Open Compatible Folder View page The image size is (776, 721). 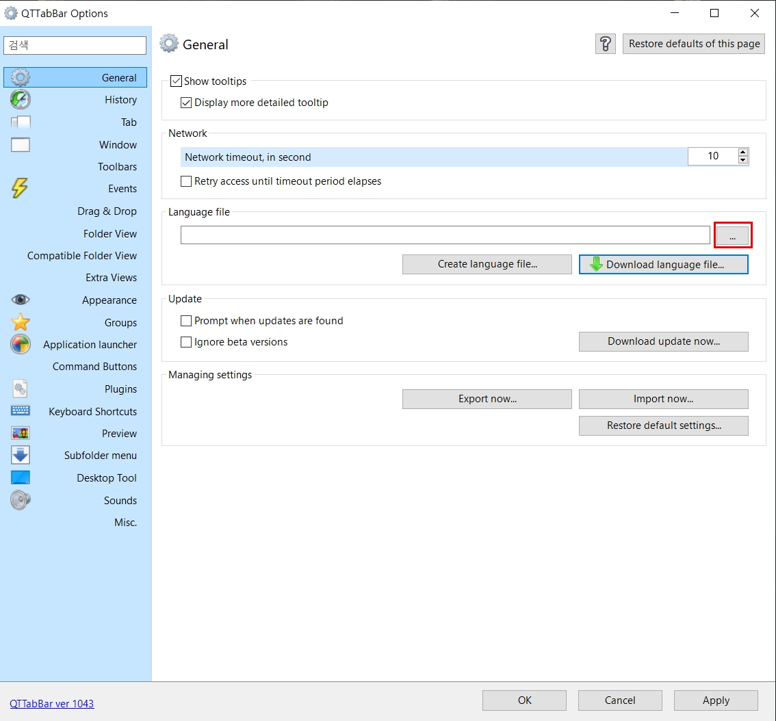coord(82,256)
